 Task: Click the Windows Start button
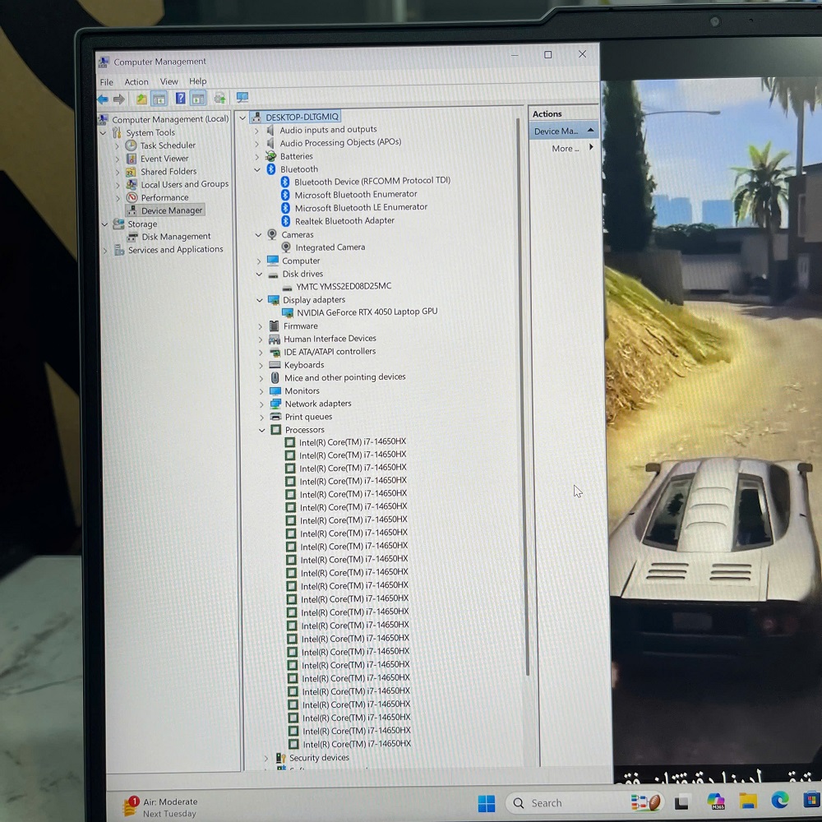pyautogui.click(x=487, y=803)
